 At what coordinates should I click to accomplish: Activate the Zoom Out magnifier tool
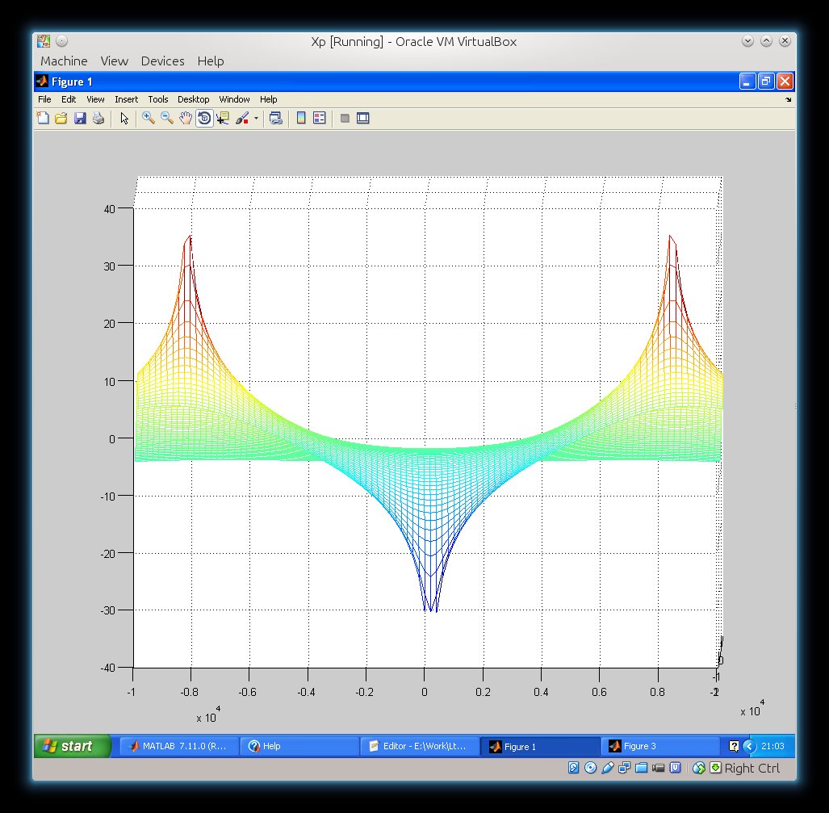[x=167, y=118]
